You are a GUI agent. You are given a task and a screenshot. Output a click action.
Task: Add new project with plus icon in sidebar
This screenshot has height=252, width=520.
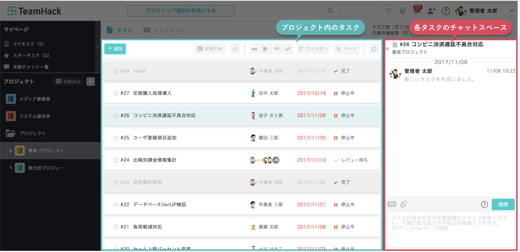(91, 81)
